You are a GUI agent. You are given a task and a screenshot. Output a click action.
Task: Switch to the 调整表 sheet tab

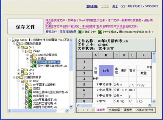tap(128, 110)
